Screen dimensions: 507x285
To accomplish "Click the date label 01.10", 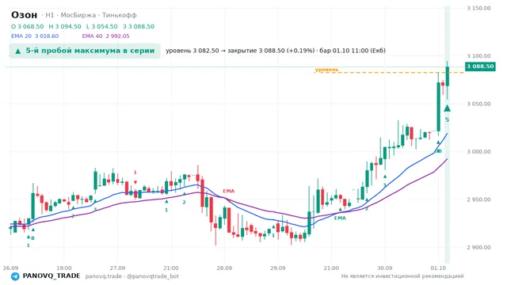I will (x=438, y=268).
